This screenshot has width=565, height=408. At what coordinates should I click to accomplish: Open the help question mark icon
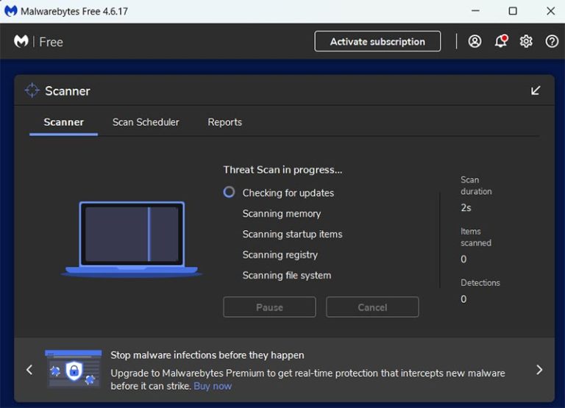pos(552,41)
